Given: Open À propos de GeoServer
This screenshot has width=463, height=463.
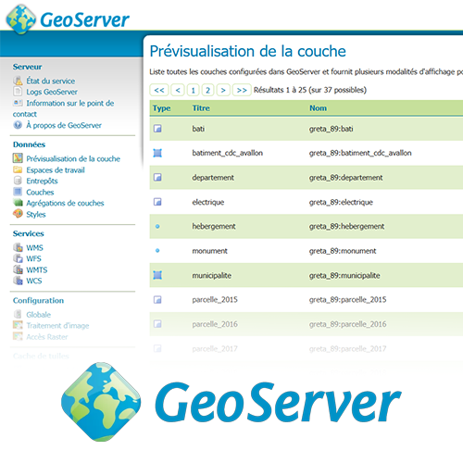Looking at the screenshot, I should point(64,125).
